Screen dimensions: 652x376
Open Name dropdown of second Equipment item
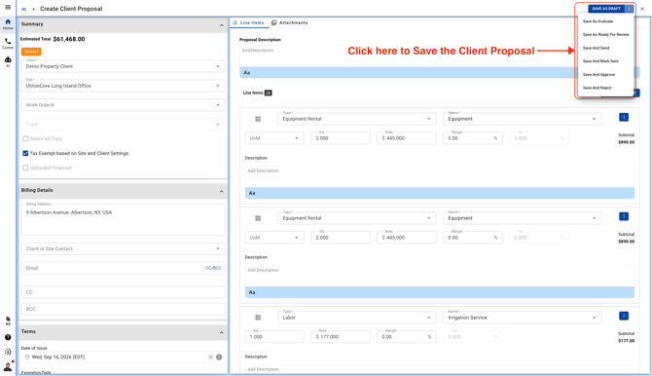(523, 218)
